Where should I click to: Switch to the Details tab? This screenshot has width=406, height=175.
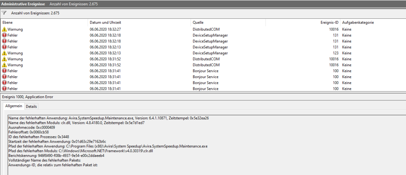click(31, 106)
